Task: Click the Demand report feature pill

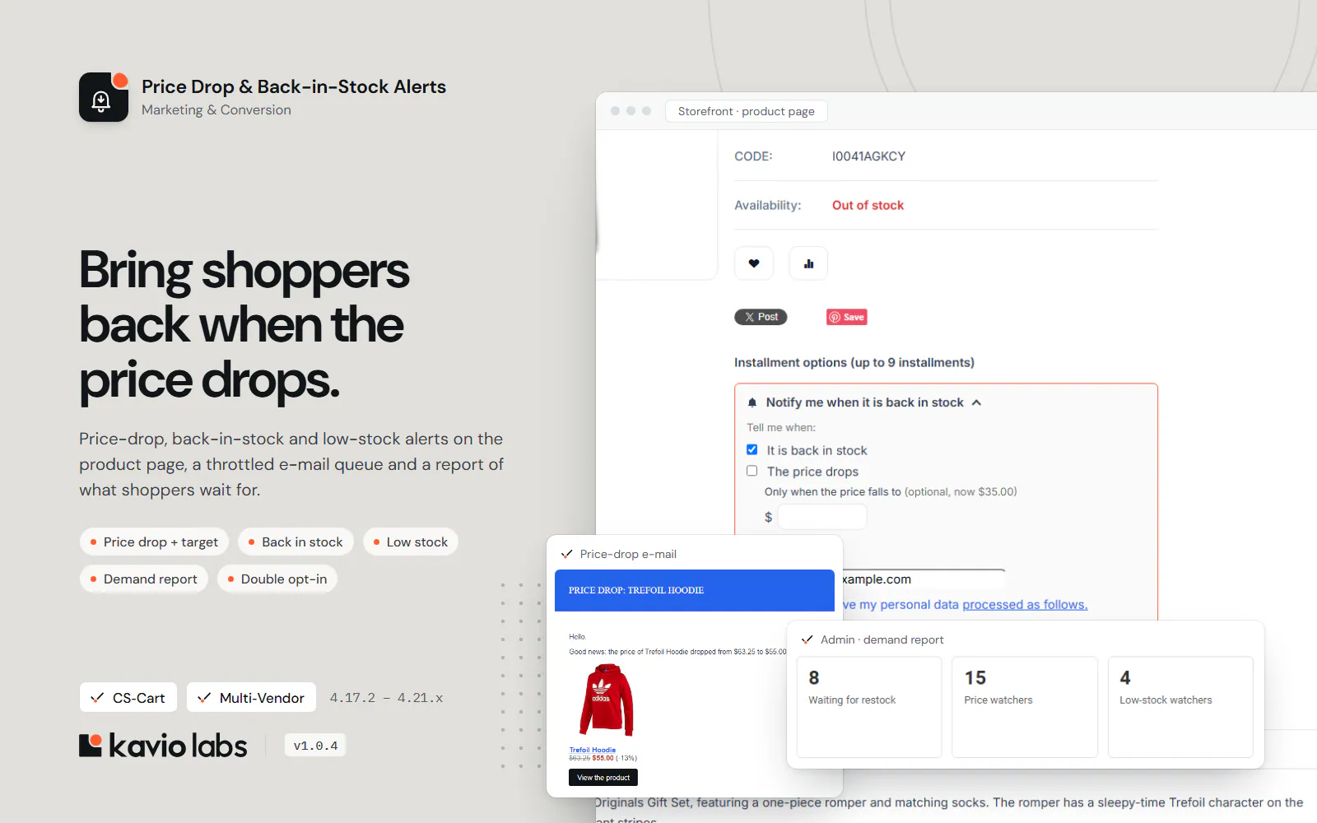Action: (x=144, y=579)
